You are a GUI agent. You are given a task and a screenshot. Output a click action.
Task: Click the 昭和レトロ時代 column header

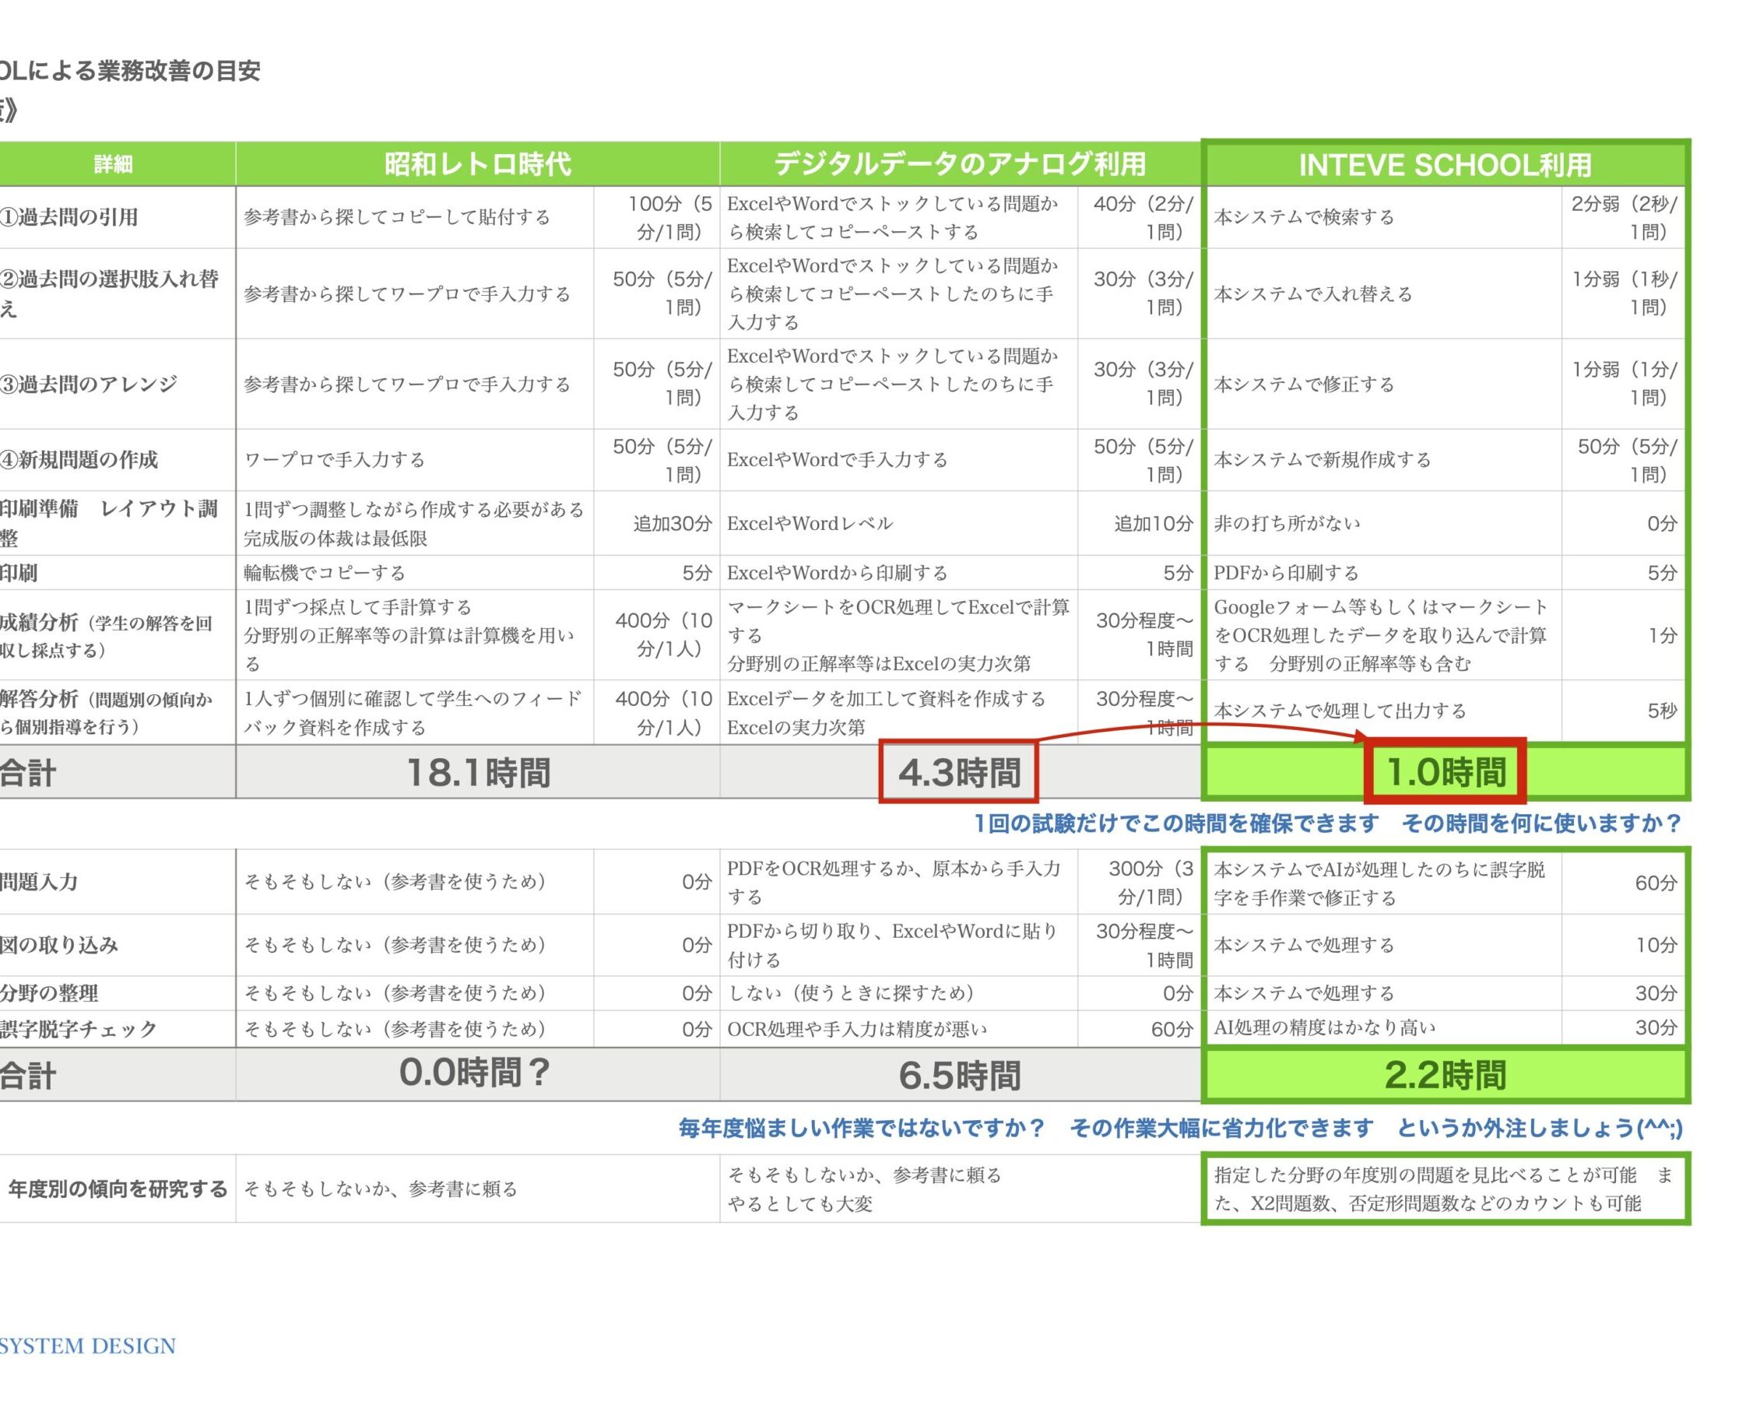[x=477, y=164]
